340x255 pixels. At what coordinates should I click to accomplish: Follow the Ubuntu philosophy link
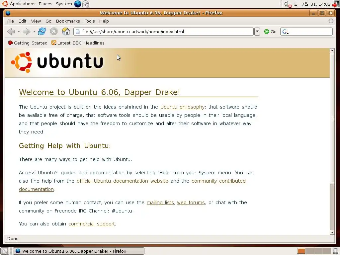point(182,107)
